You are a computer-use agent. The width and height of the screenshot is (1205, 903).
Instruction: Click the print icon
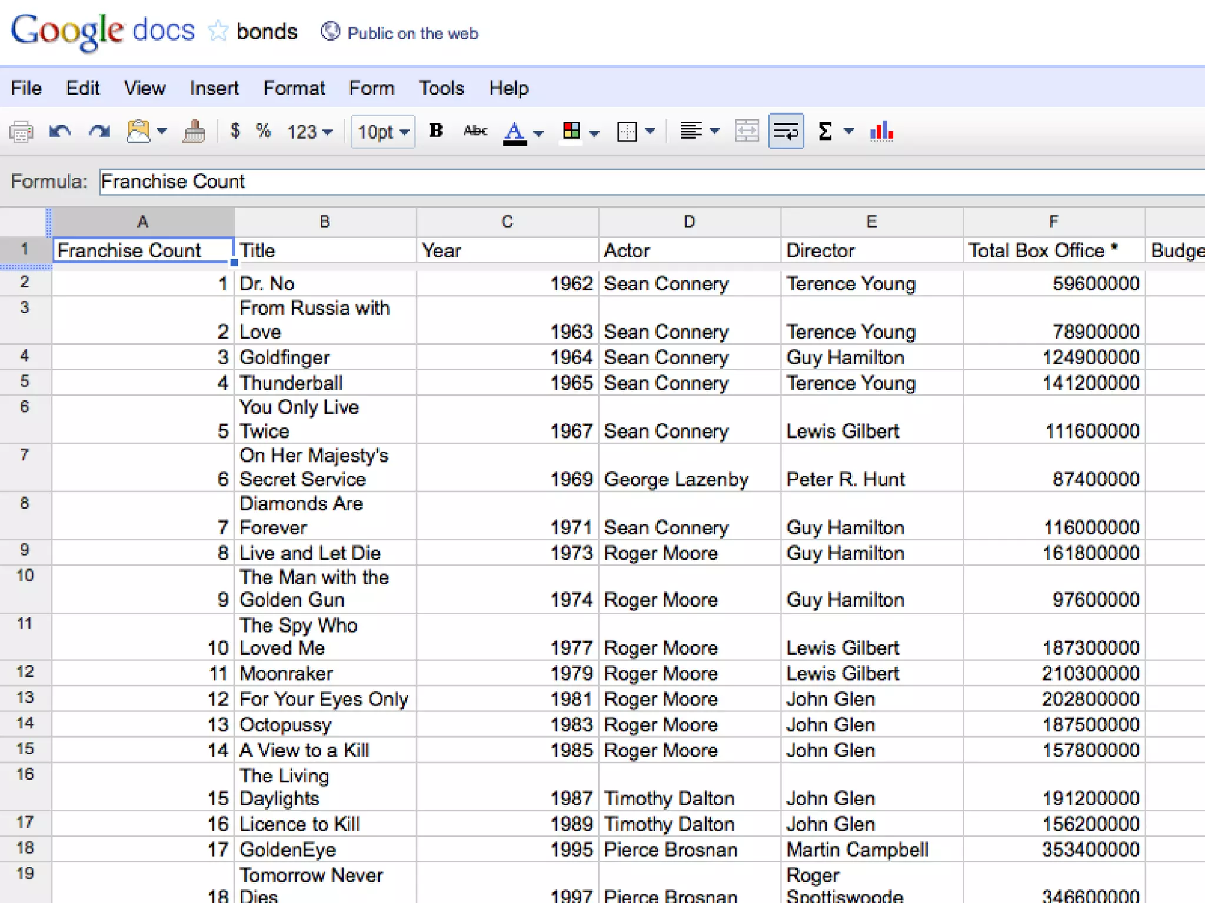pos(21,132)
